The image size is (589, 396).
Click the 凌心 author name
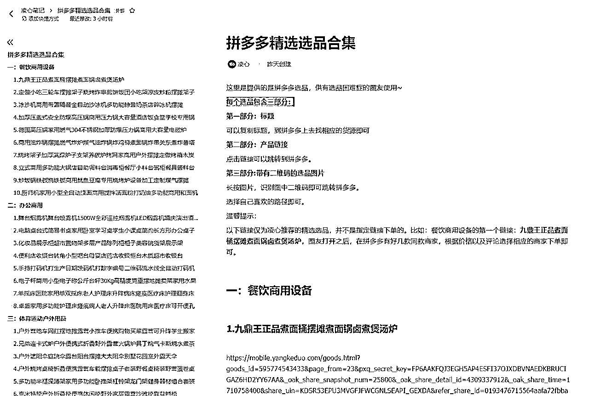coord(243,64)
